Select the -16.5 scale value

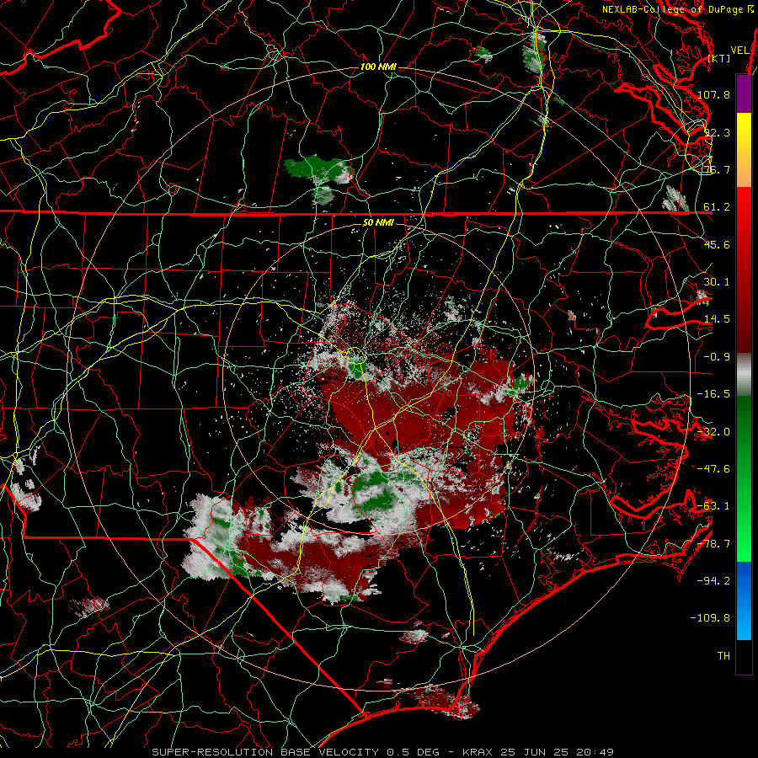[713, 394]
